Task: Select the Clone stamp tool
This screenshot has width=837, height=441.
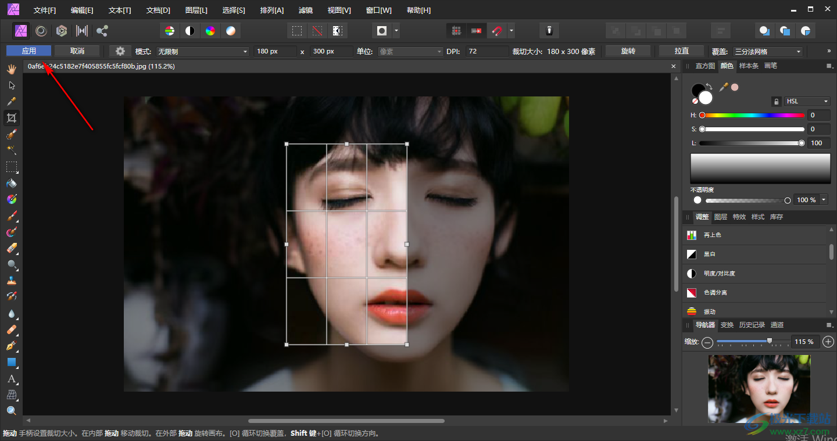Action: pyautogui.click(x=11, y=281)
